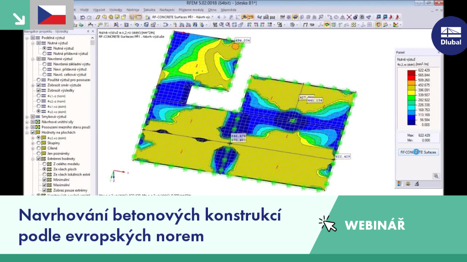Toggle Zobraz pouze extrémy checkbox
The image size is (467, 262).
tap(44, 190)
